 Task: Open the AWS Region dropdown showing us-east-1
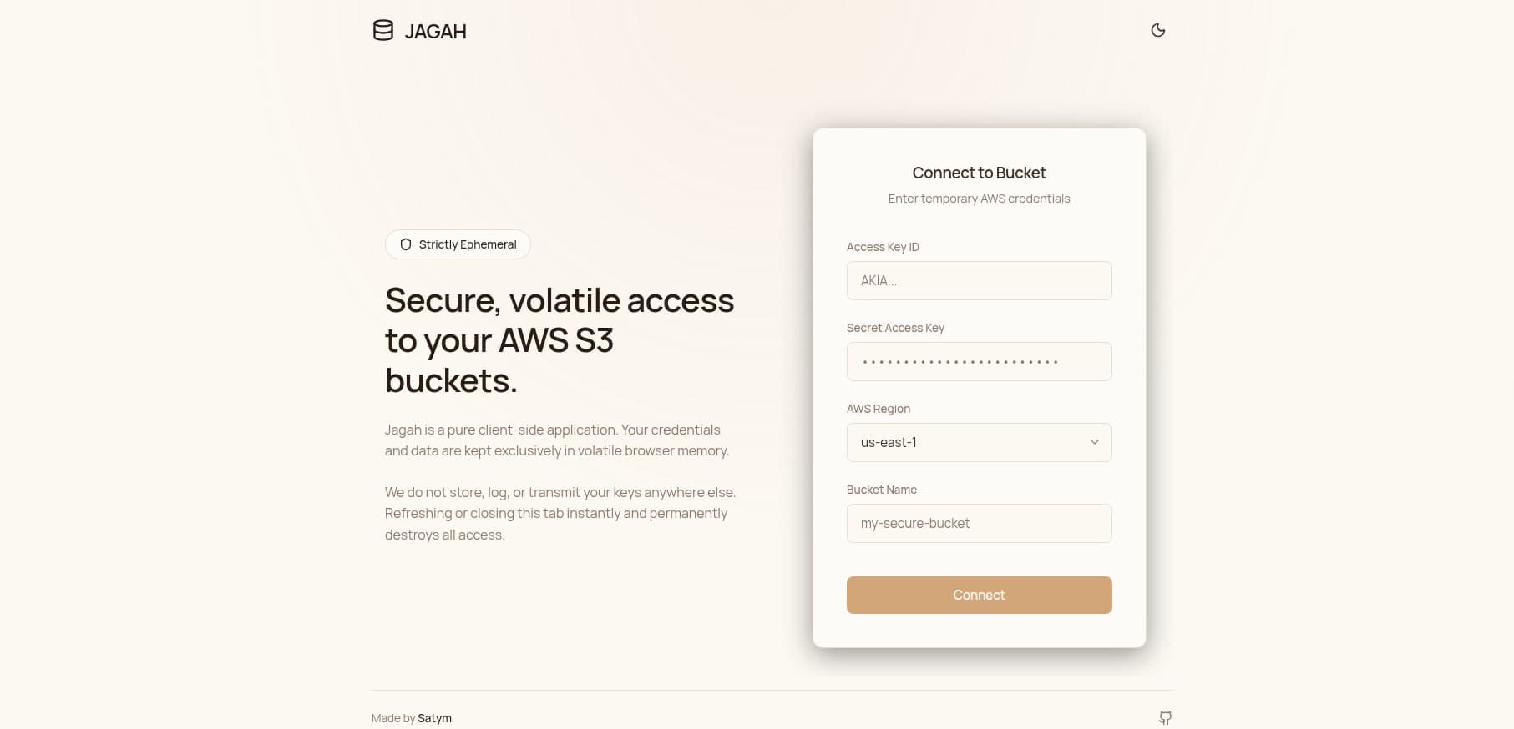(x=979, y=442)
